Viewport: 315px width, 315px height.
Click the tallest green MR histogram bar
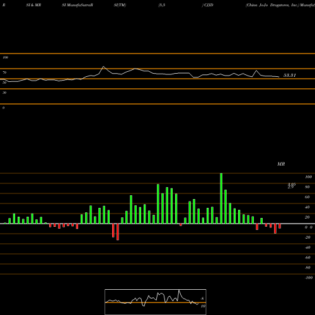(x=221, y=198)
